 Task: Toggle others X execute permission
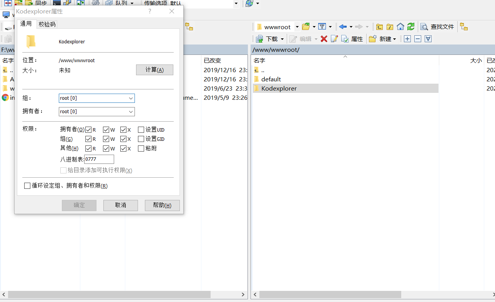123,149
